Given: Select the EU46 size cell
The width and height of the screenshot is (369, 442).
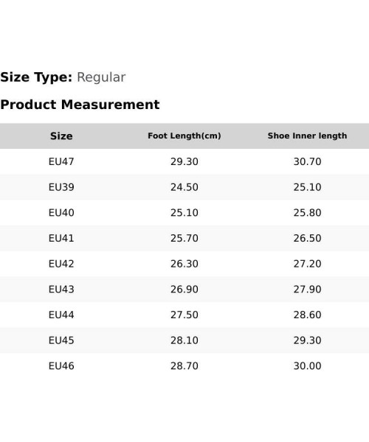Looking at the screenshot, I should pyautogui.click(x=61, y=366).
